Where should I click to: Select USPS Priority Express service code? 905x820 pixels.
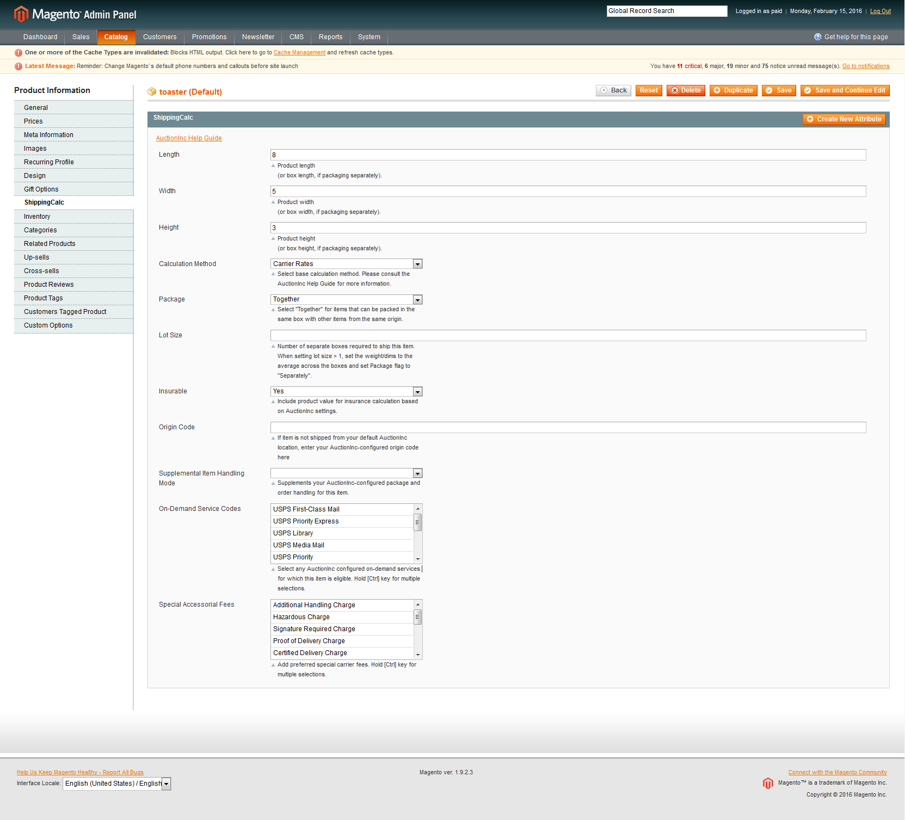coord(342,521)
